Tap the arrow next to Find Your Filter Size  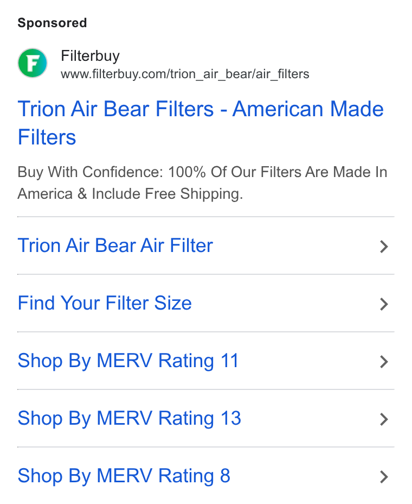click(x=384, y=304)
